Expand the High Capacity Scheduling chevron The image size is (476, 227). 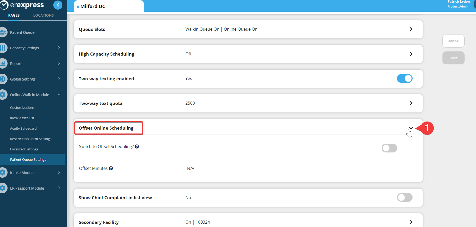click(411, 54)
